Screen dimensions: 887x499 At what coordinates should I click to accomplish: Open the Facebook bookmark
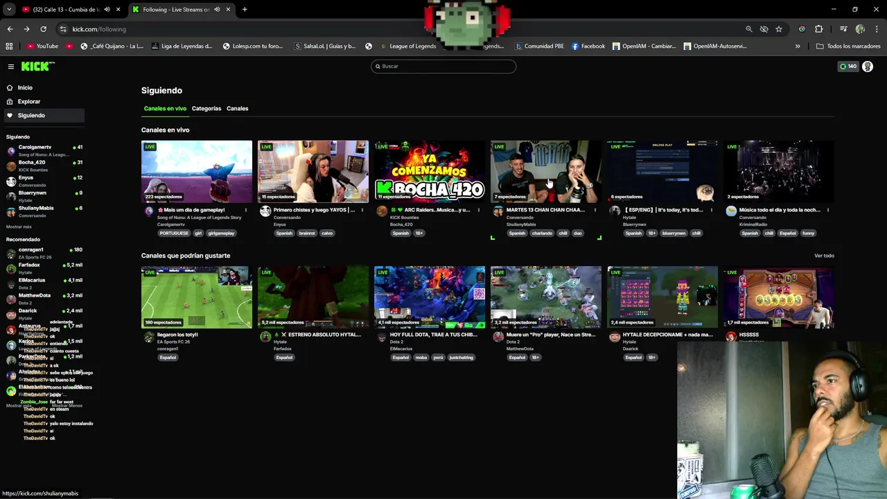click(x=588, y=46)
